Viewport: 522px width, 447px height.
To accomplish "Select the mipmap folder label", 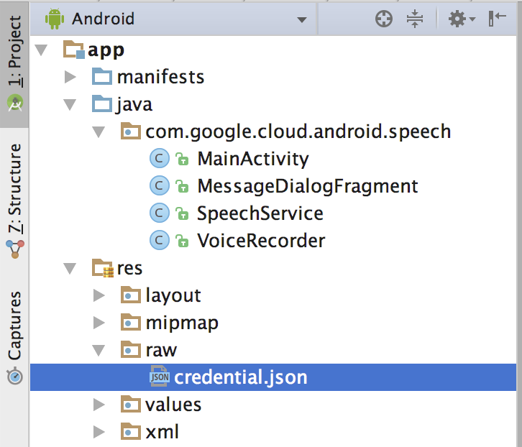I will (182, 323).
